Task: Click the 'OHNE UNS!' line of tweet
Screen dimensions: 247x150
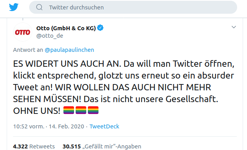Action: point(37,111)
